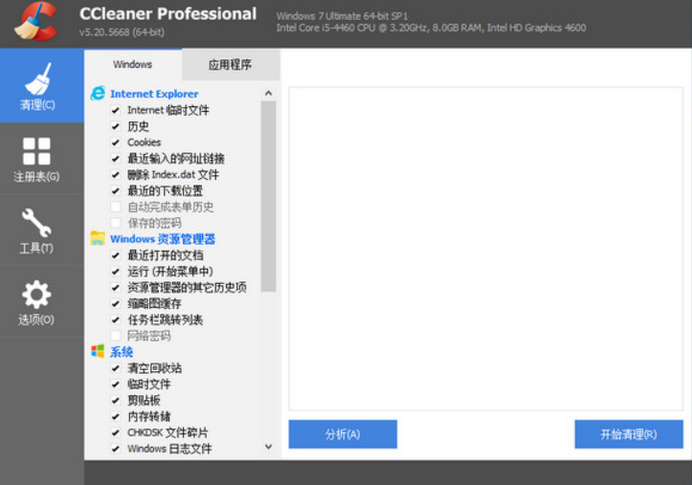The image size is (692, 485).
Task: Uncheck 清空回收站 checkbox
Action: [116, 368]
